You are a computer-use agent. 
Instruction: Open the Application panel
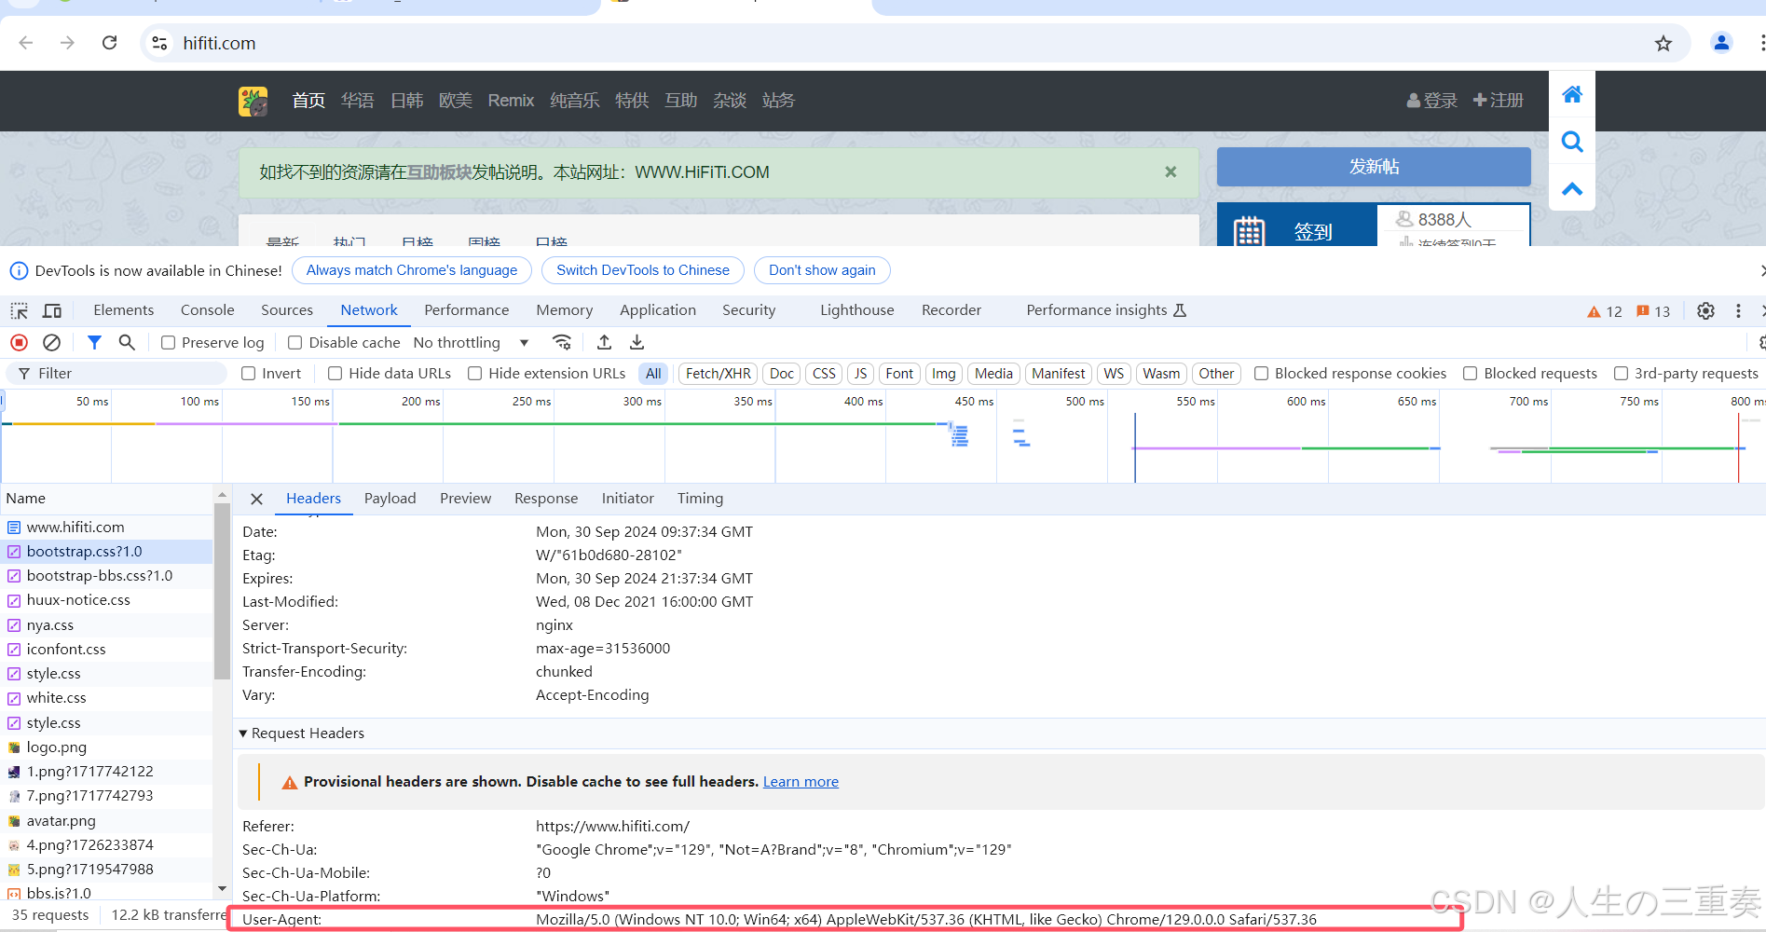pos(658,310)
